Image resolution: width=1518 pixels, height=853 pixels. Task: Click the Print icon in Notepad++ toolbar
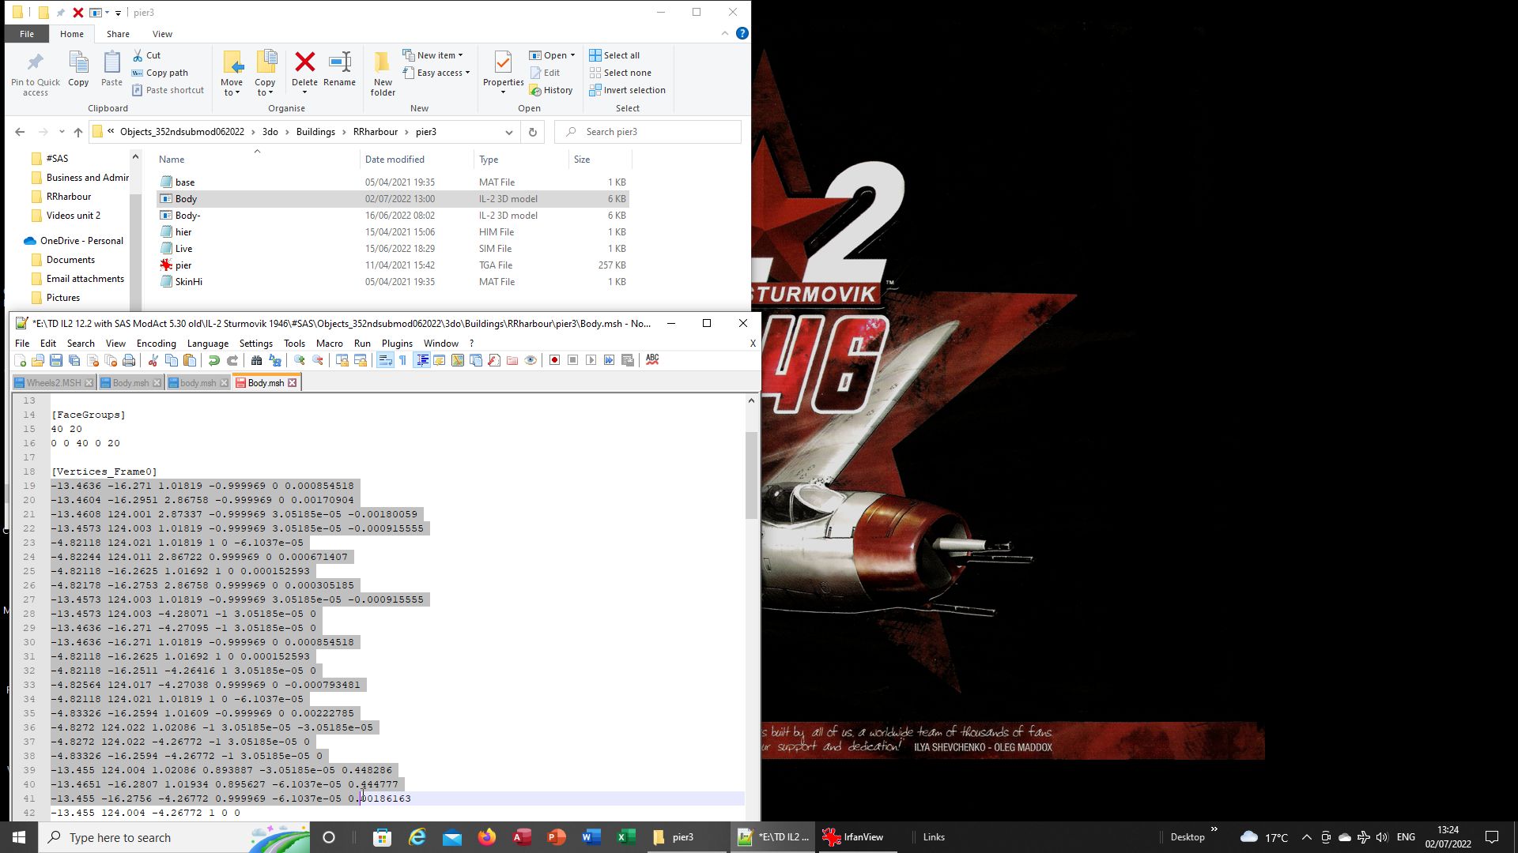coord(129,360)
